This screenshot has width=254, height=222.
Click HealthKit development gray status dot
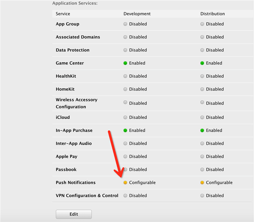click(125, 76)
